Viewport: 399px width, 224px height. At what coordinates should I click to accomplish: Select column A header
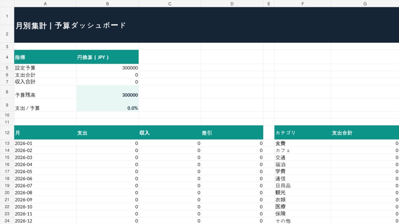pos(45,3)
